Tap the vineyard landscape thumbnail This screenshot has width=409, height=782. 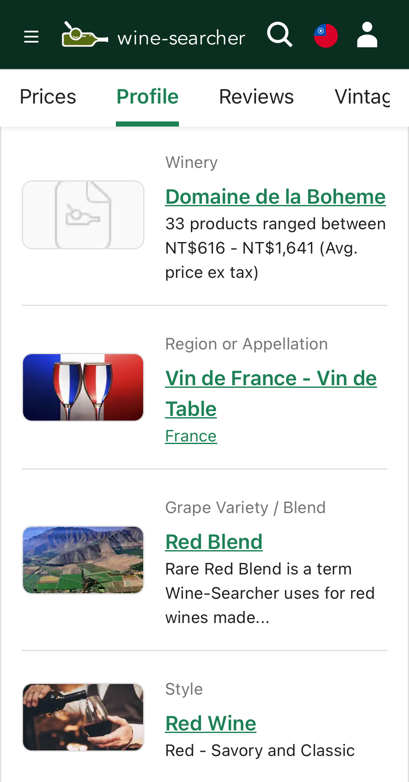pos(83,560)
